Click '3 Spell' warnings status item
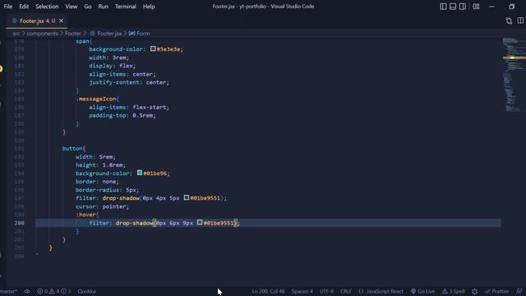The width and height of the screenshot is (526, 296). 453,291
